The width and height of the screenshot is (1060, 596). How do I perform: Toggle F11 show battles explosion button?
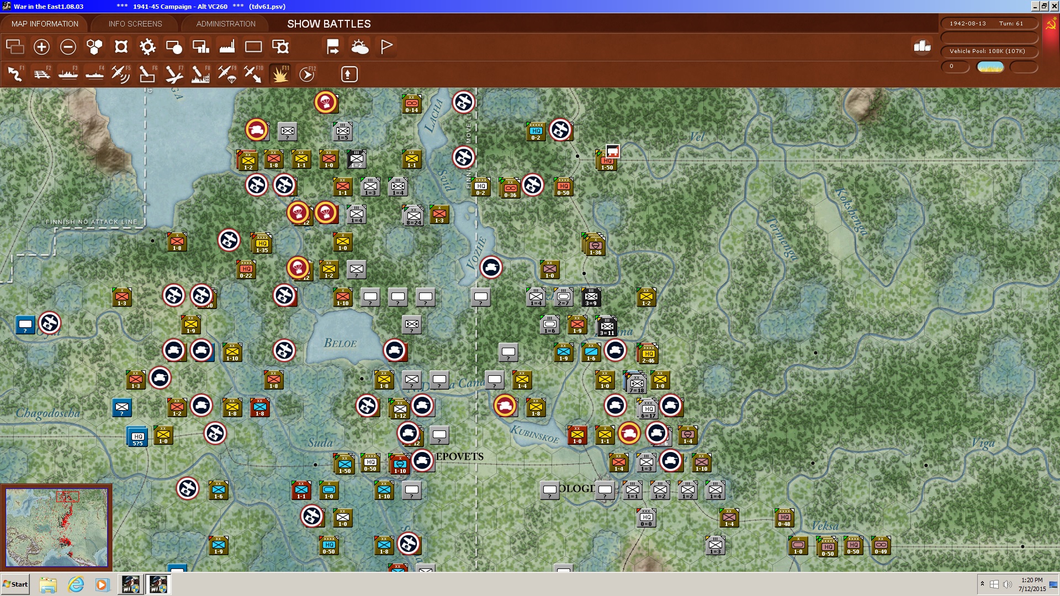pyautogui.click(x=280, y=74)
